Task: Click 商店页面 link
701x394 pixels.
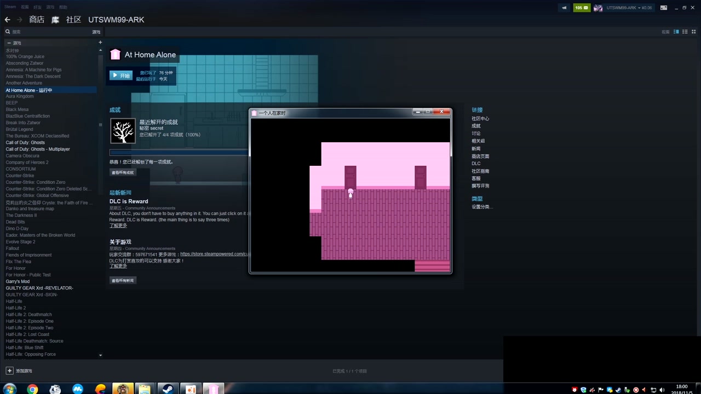Action: 480,157
